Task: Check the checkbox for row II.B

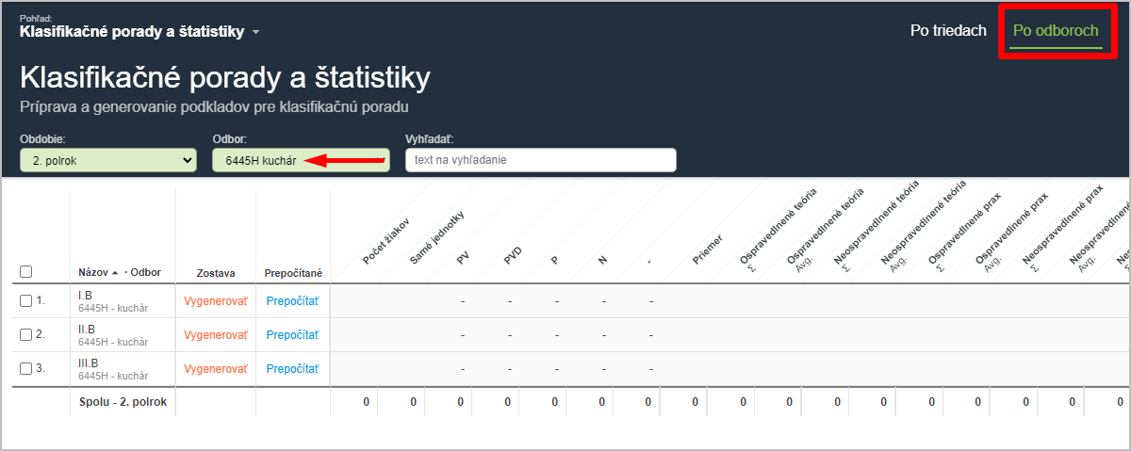Action: pyautogui.click(x=26, y=334)
